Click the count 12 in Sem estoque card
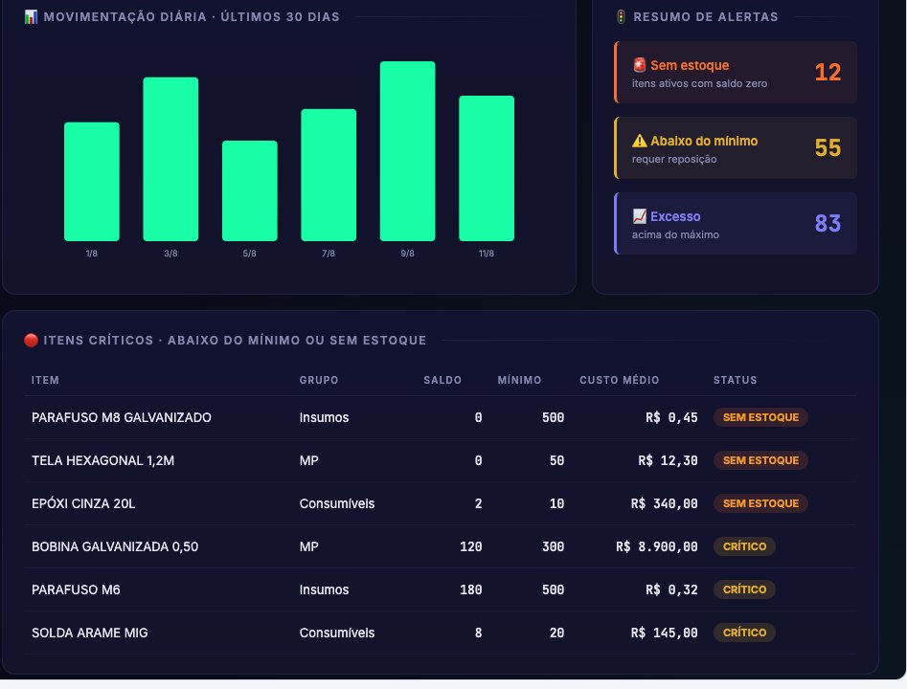 (828, 73)
